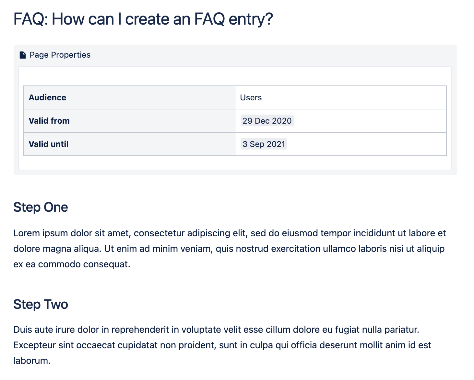The width and height of the screenshot is (474, 380).
Task: Click the Valid from header cell
Action: pyautogui.click(x=129, y=121)
